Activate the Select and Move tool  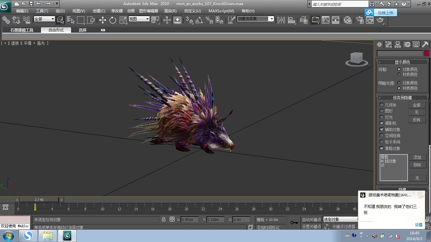(x=103, y=20)
